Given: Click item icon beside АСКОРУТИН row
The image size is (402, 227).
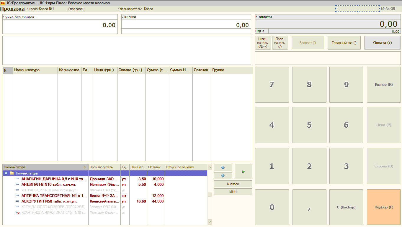Looking at the screenshot, I should pos(18,201).
